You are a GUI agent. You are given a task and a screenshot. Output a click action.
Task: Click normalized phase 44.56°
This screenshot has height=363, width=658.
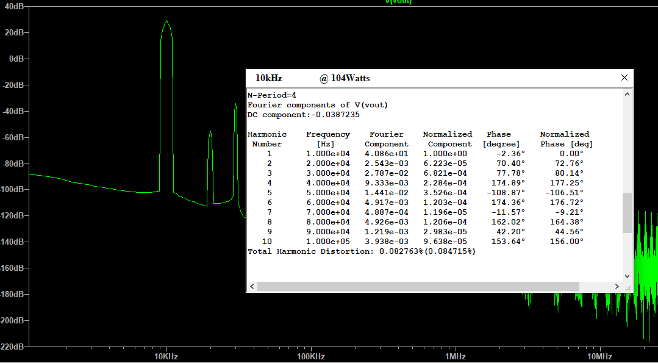click(569, 232)
